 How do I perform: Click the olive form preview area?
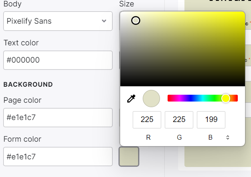pos(218,156)
